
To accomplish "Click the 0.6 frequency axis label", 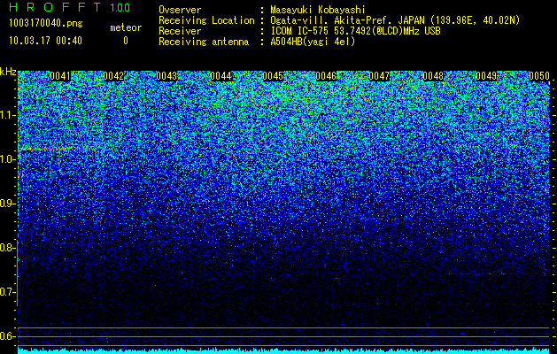I will pyautogui.click(x=8, y=336).
